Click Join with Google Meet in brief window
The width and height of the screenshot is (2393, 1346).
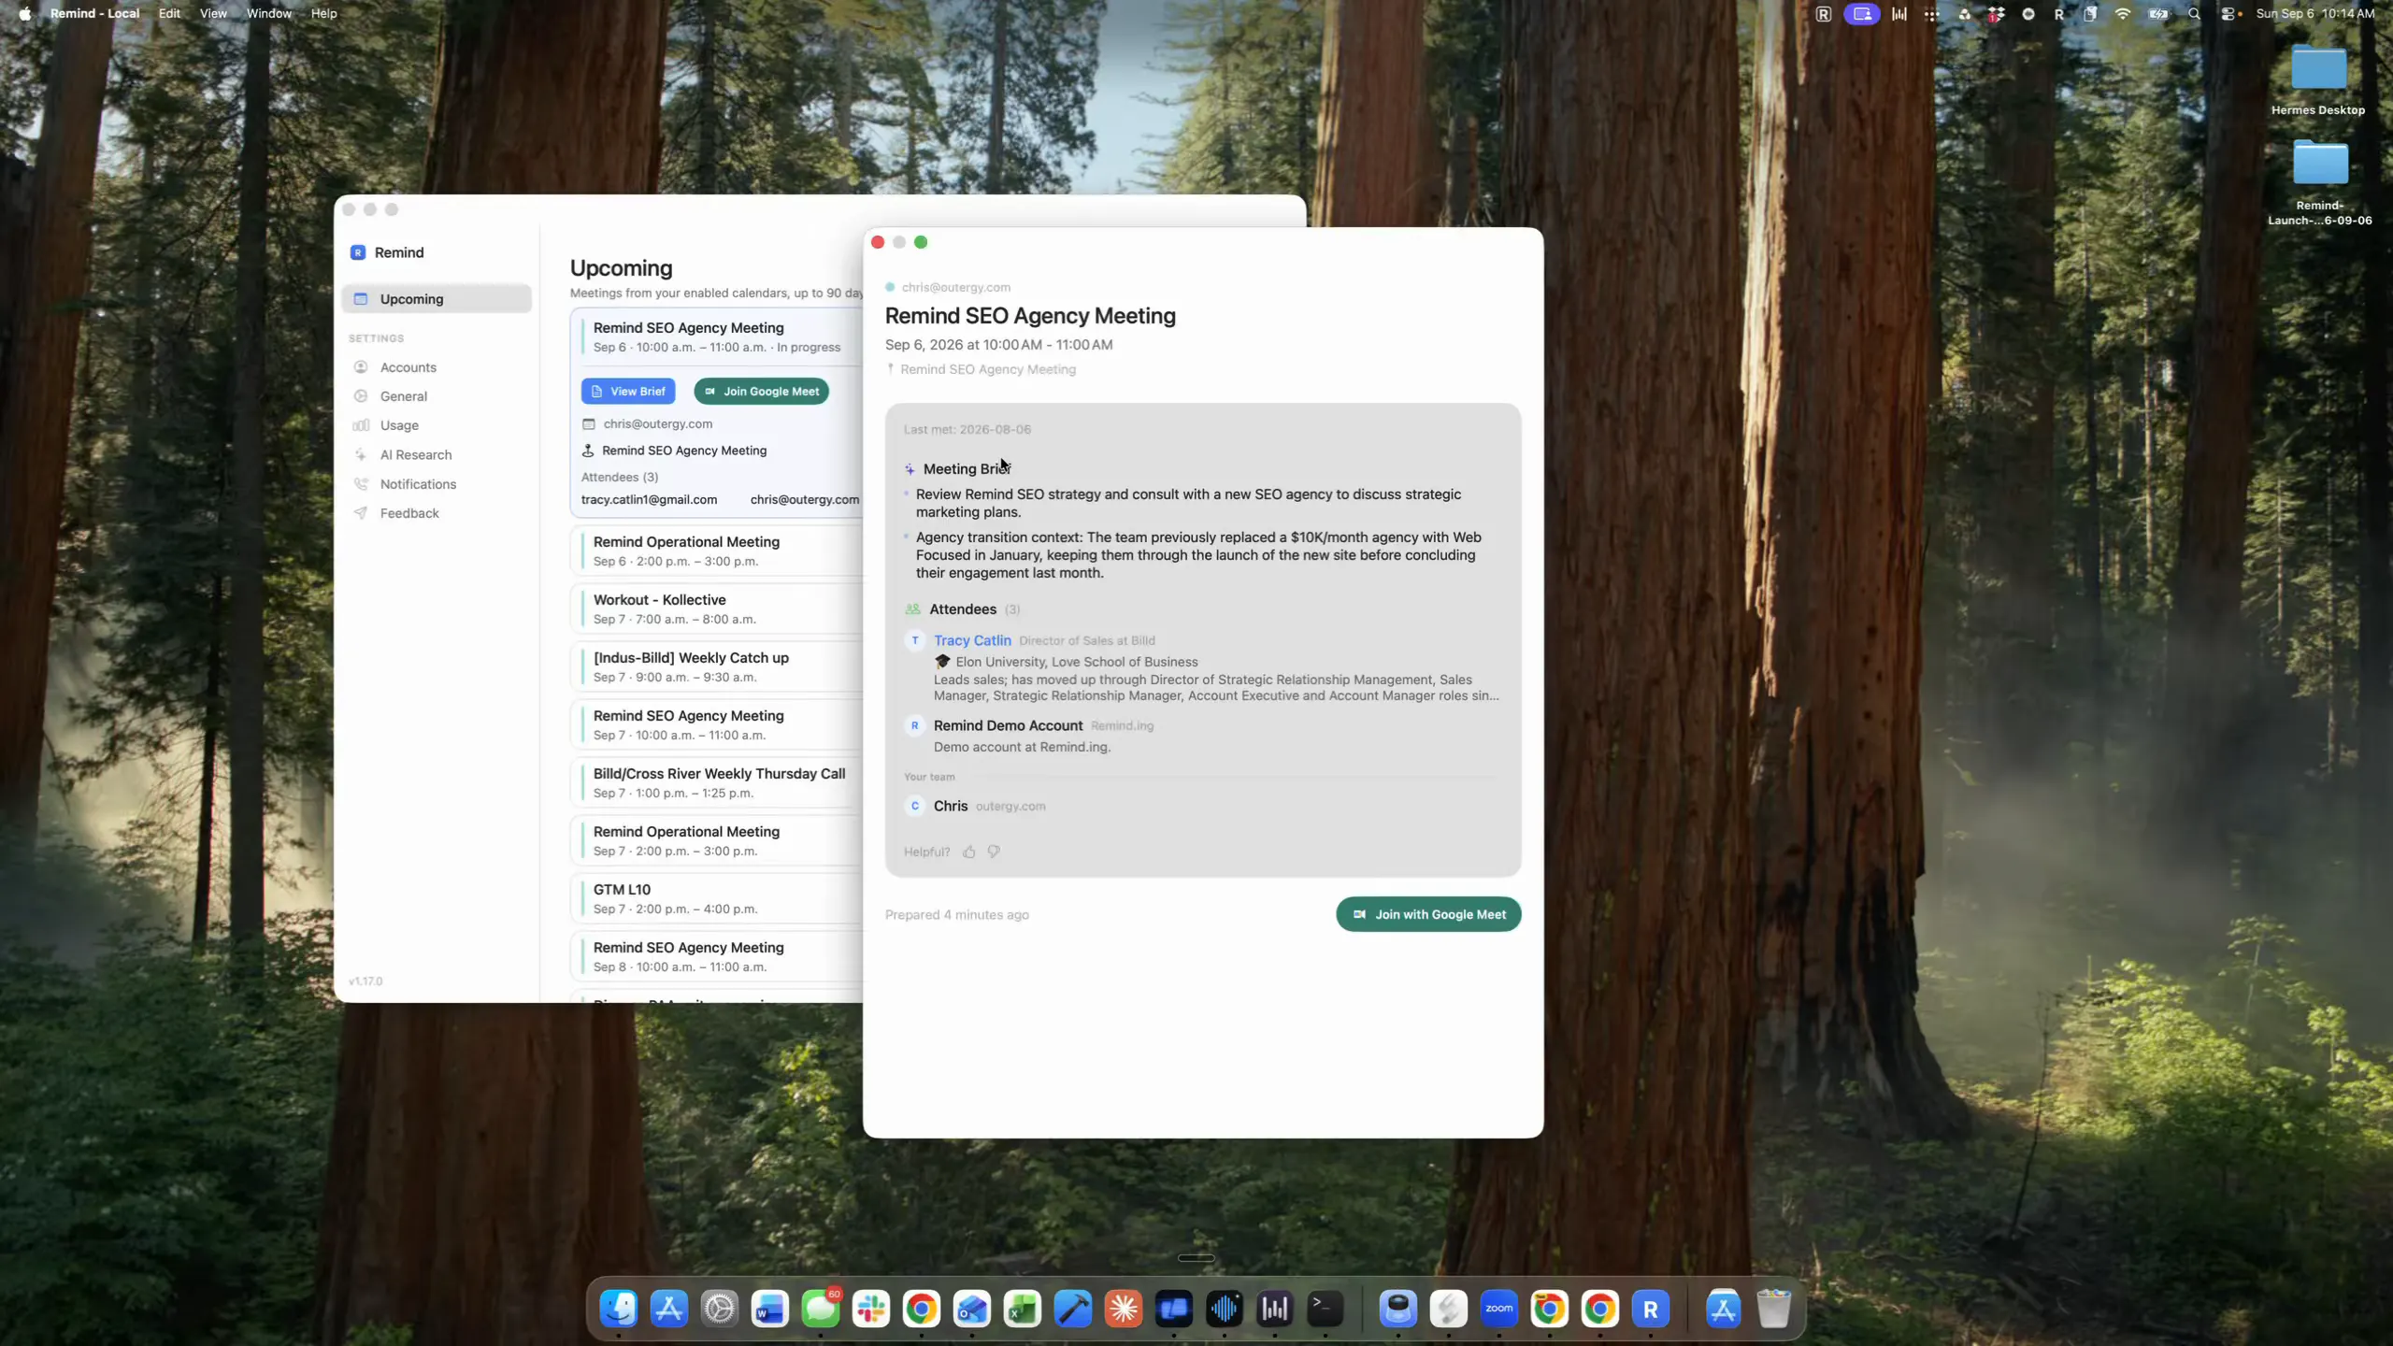(x=1428, y=914)
